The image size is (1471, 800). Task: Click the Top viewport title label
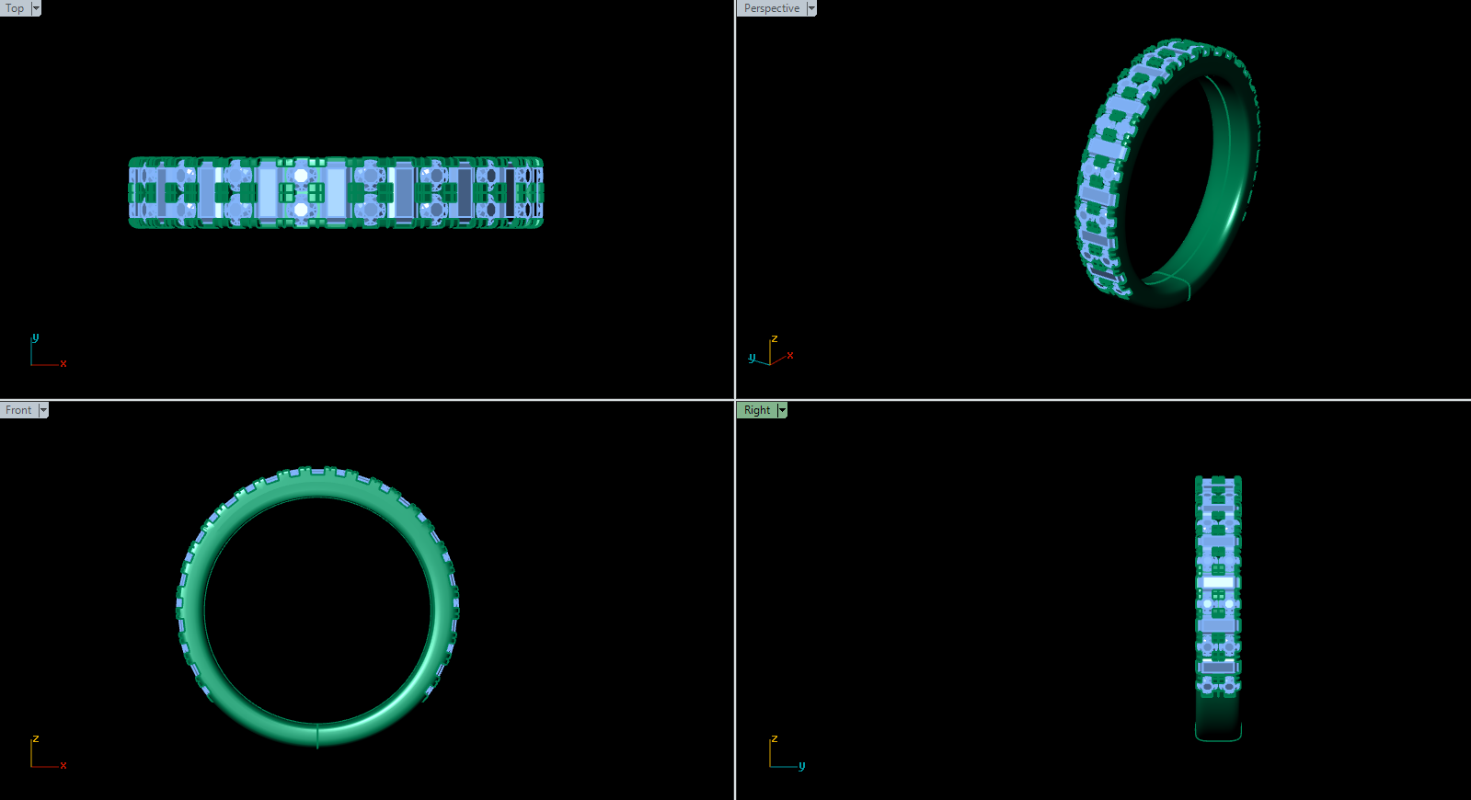pos(15,8)
